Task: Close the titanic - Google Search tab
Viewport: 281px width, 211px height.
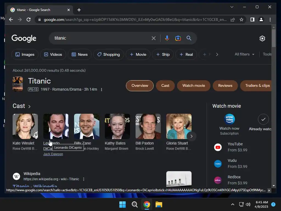Action: (68, 10)
